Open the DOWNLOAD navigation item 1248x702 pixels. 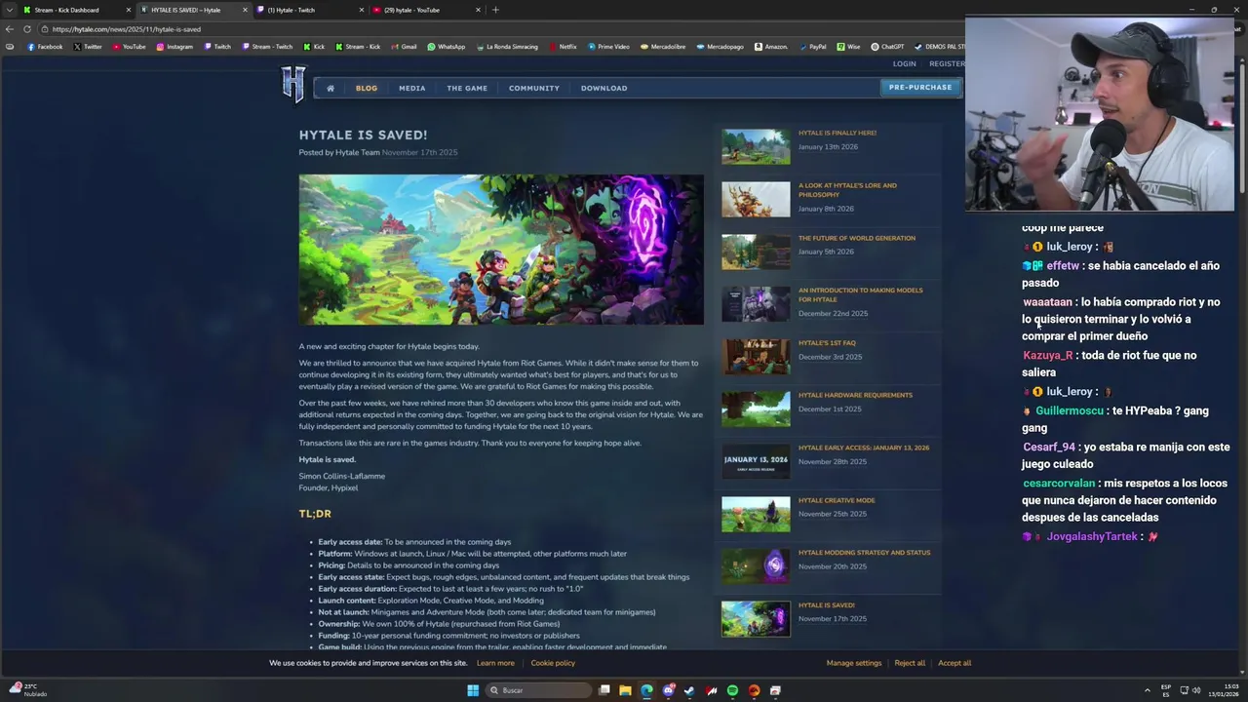[604, 88]
